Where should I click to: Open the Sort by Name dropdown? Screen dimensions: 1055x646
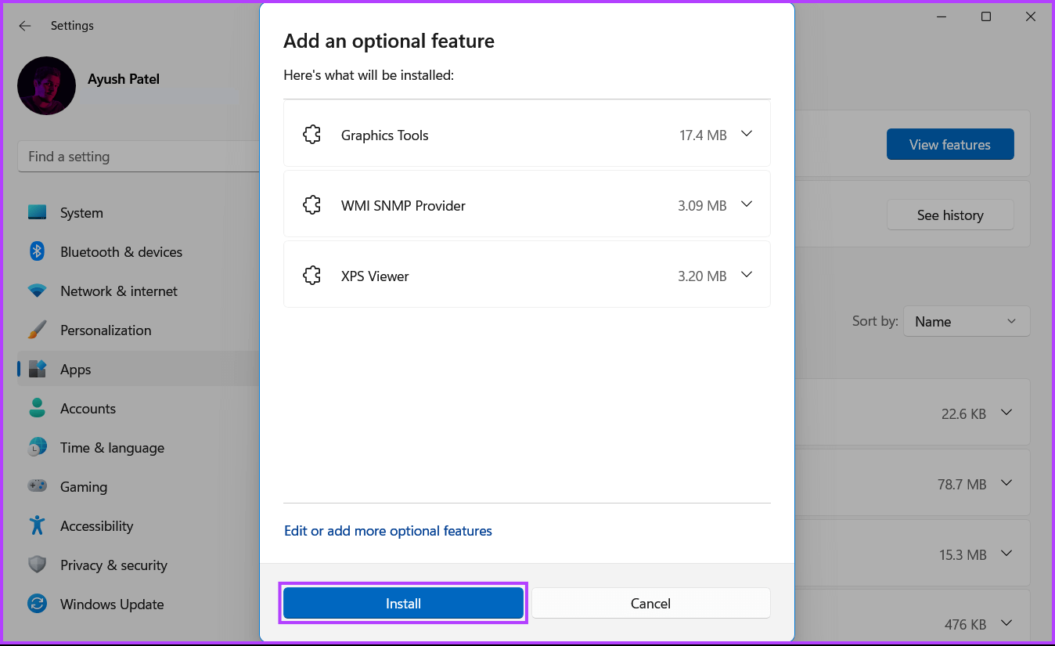pyautogui.click(x=967, y=322)
